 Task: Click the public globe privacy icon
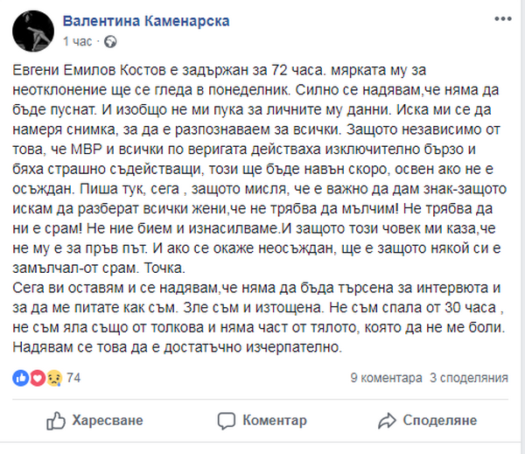click(x=110, y=42)
